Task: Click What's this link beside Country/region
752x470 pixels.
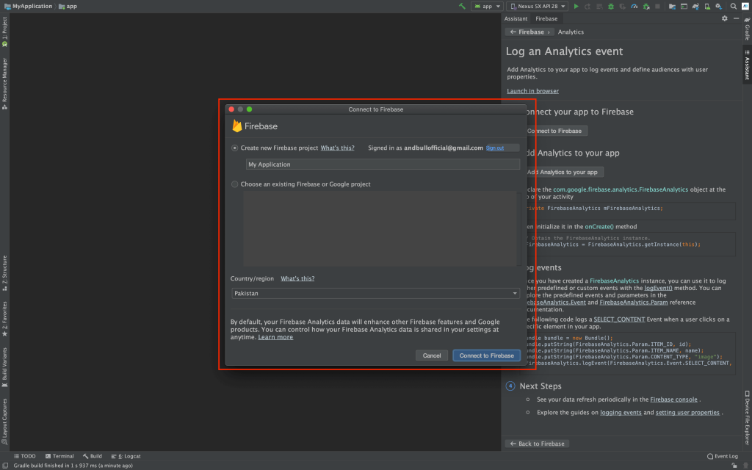Action: coord(297,278)
